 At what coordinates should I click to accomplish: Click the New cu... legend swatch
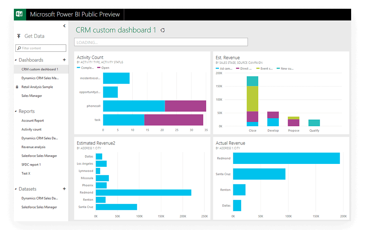(x=278, y=68)
